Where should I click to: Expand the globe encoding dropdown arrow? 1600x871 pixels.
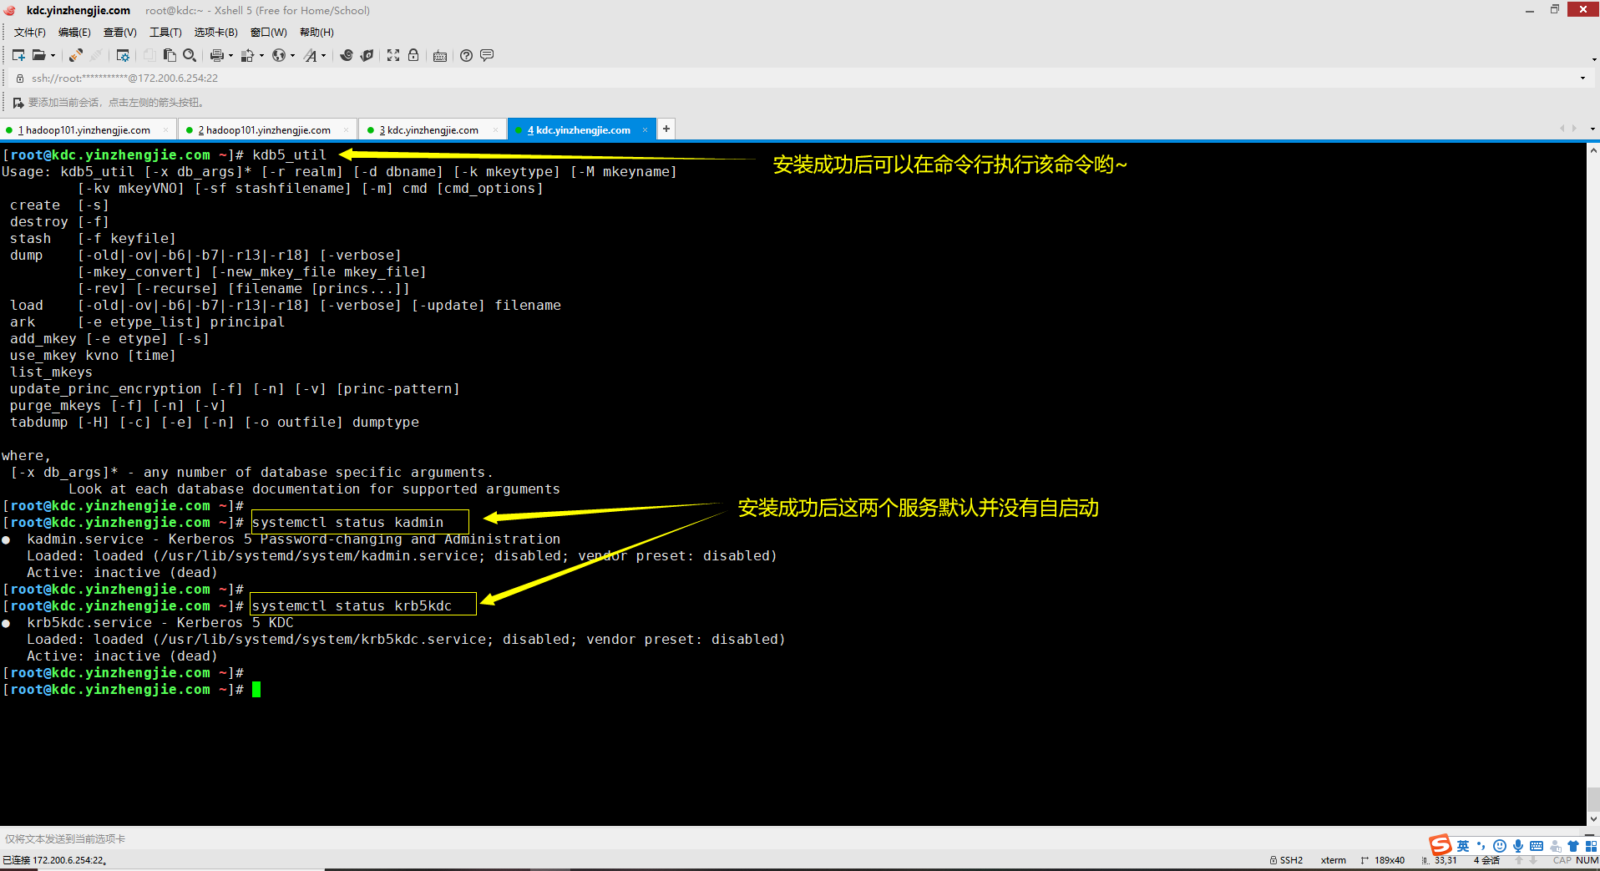[x=292, y=56]
